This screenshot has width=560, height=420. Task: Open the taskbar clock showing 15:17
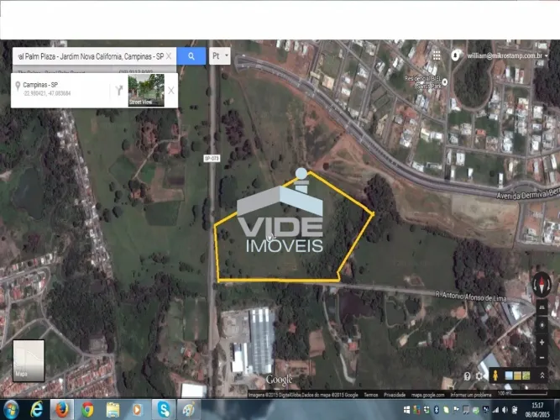(537, 410)
